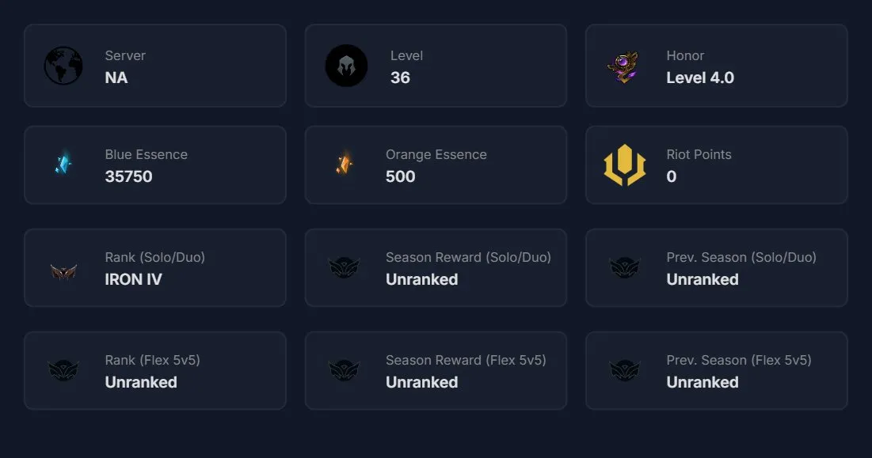This screenshot has height=458, width=872.
Task: Click Unranked text under Rank (Flex 5v5)
Action: click(x=141, y=382)
